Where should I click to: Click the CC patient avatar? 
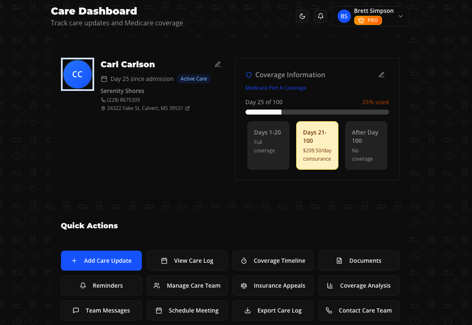click(x=78, y=74)
